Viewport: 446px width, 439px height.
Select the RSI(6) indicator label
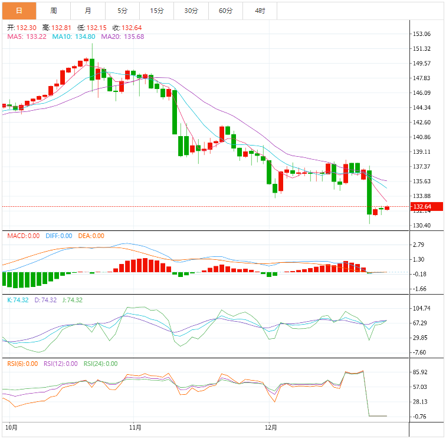(x=22, y=364)
